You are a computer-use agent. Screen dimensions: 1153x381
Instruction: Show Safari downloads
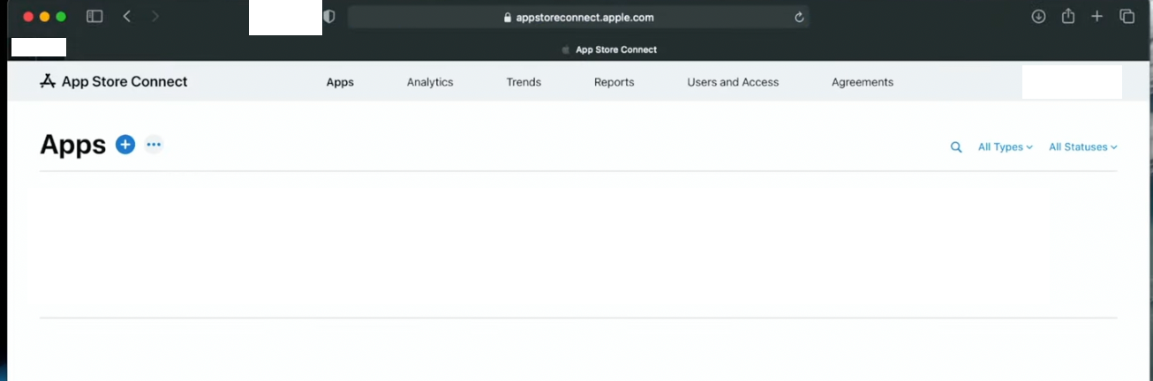point(1038,17)
